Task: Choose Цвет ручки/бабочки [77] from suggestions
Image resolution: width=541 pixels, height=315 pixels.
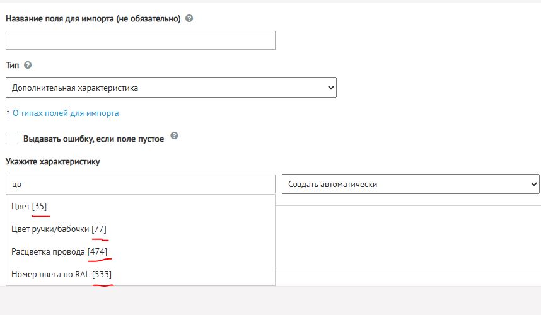Action: click(141, 229)
